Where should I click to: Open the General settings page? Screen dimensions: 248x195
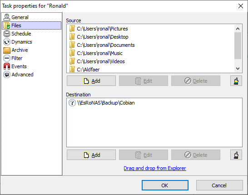click(x=16, y=17)
